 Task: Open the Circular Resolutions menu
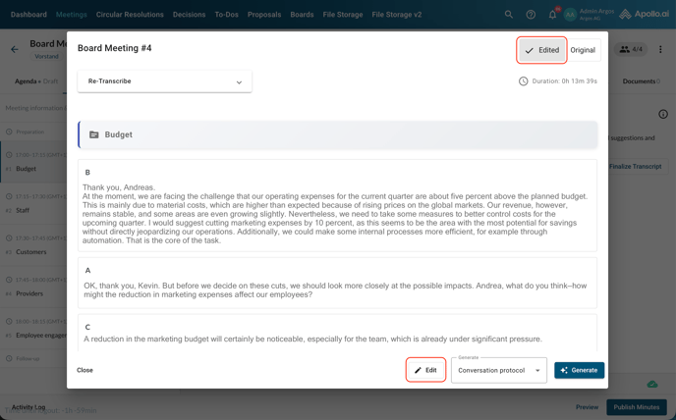(130, 15)
